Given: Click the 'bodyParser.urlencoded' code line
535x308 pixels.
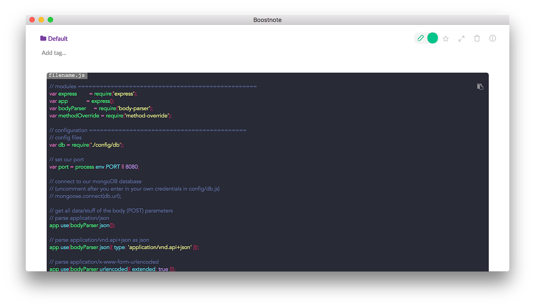Looking at the screenshot, I should coord(112,269).
